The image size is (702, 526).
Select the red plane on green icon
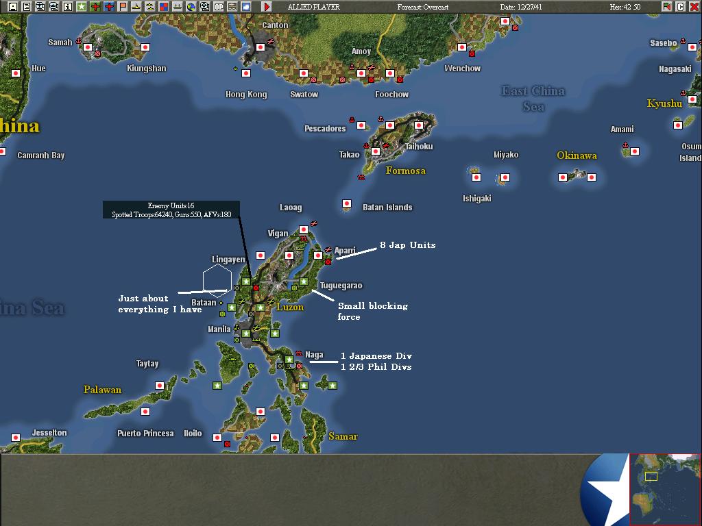tap(95, 6)
